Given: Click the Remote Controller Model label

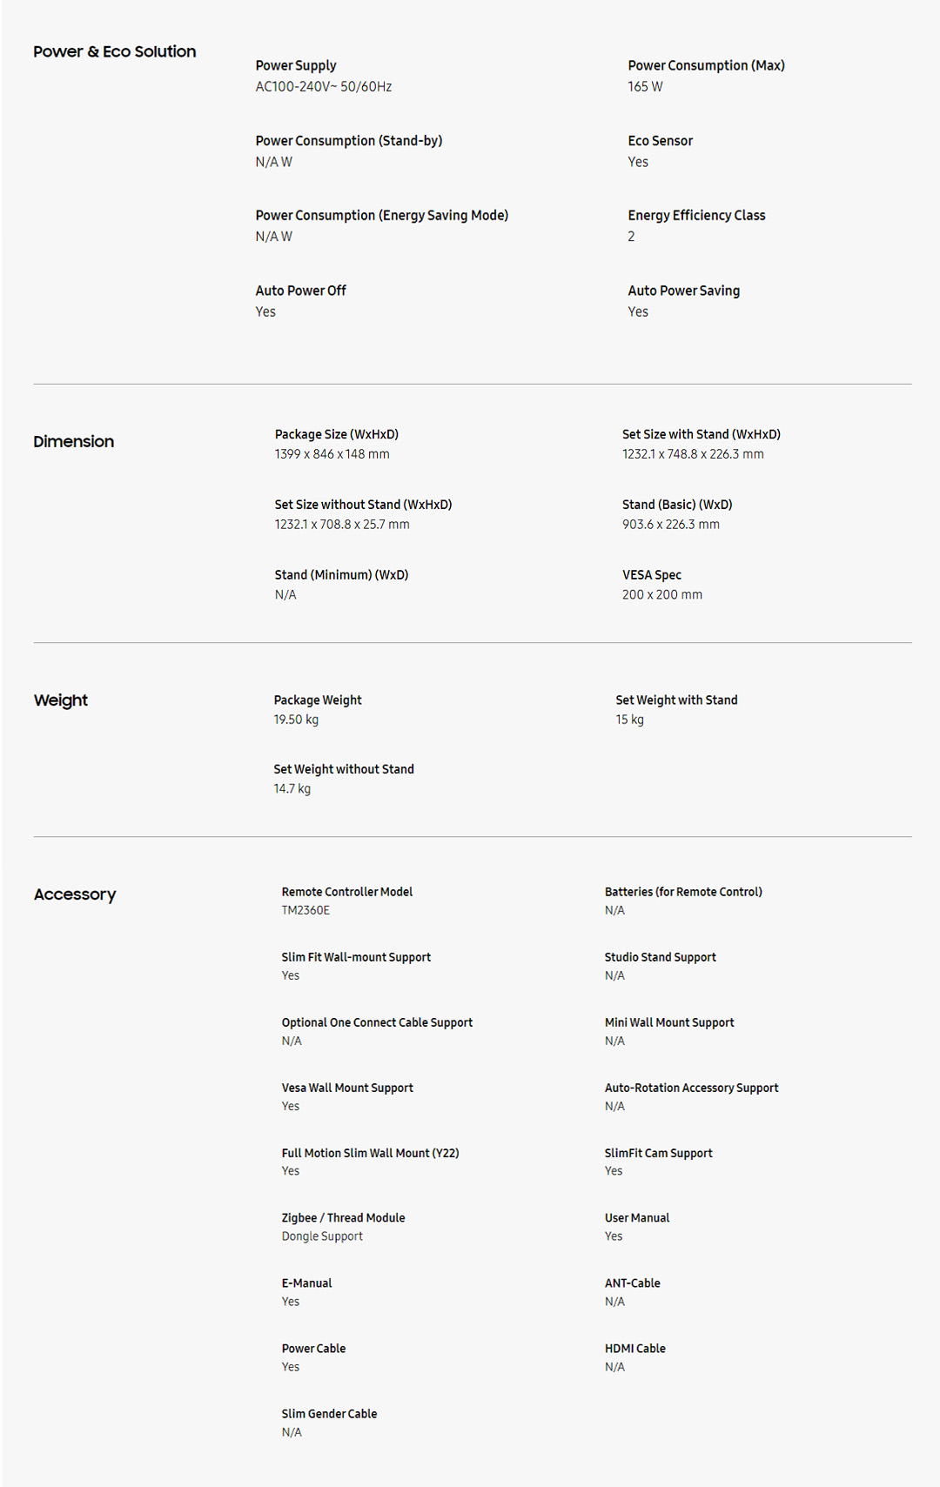Looking at the screenshot, I should [346, 892].
